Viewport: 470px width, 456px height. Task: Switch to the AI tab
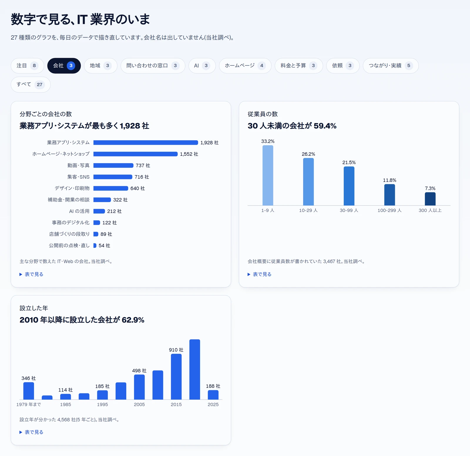coord(202,66)
